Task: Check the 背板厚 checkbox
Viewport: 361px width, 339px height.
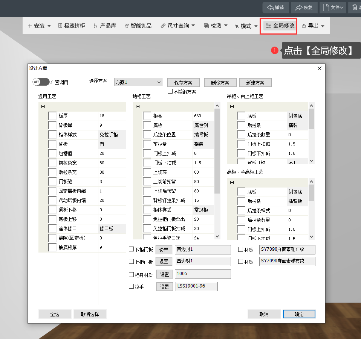Action: pos(52,125)
